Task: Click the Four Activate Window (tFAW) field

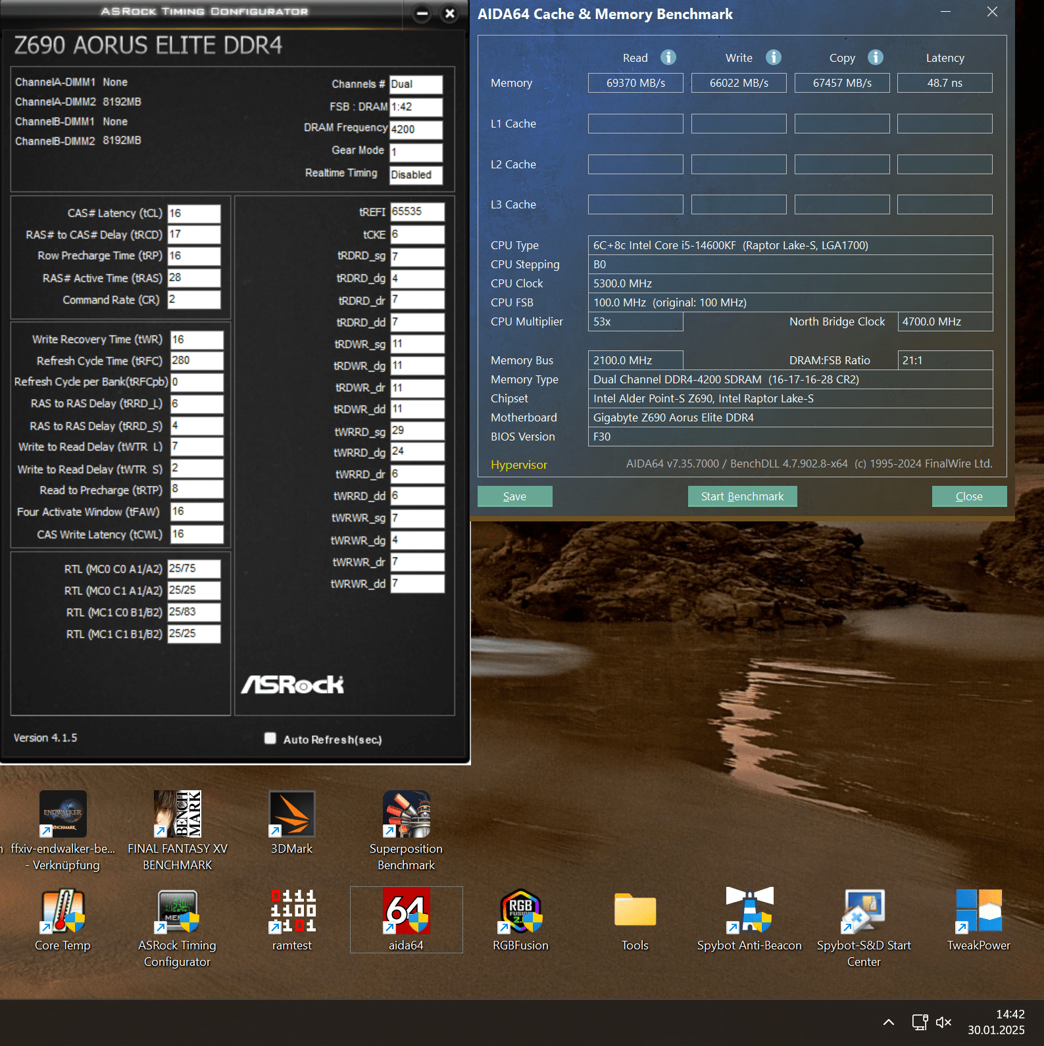Action: point(197,511)
